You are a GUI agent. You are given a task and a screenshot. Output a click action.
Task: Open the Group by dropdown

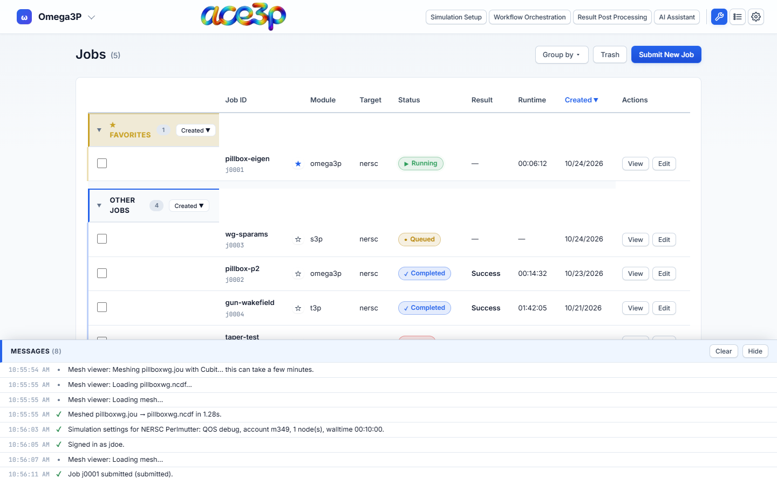[562, 54]
